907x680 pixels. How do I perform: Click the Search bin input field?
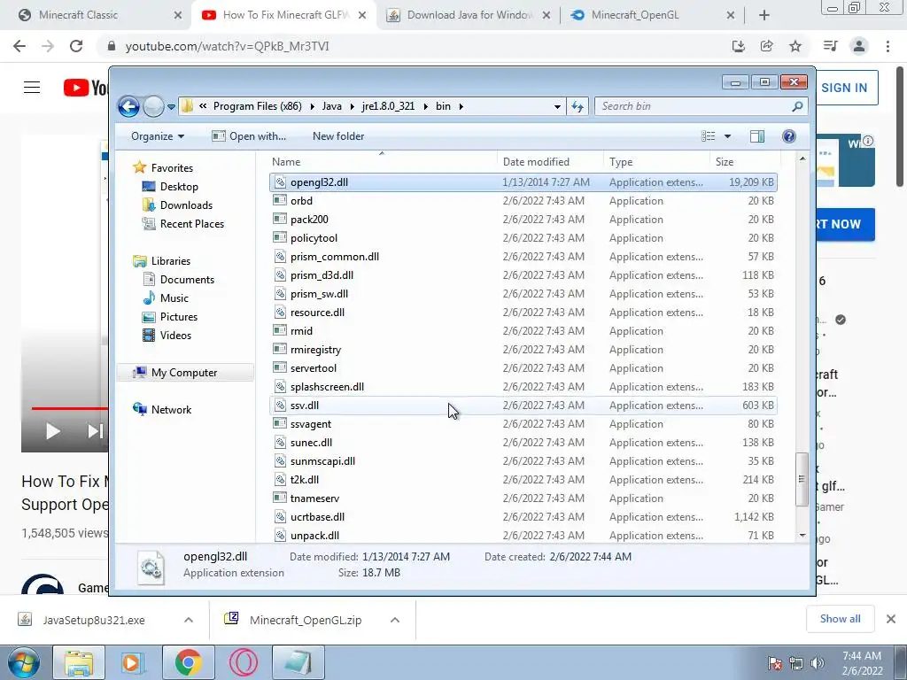coord(694,106)
